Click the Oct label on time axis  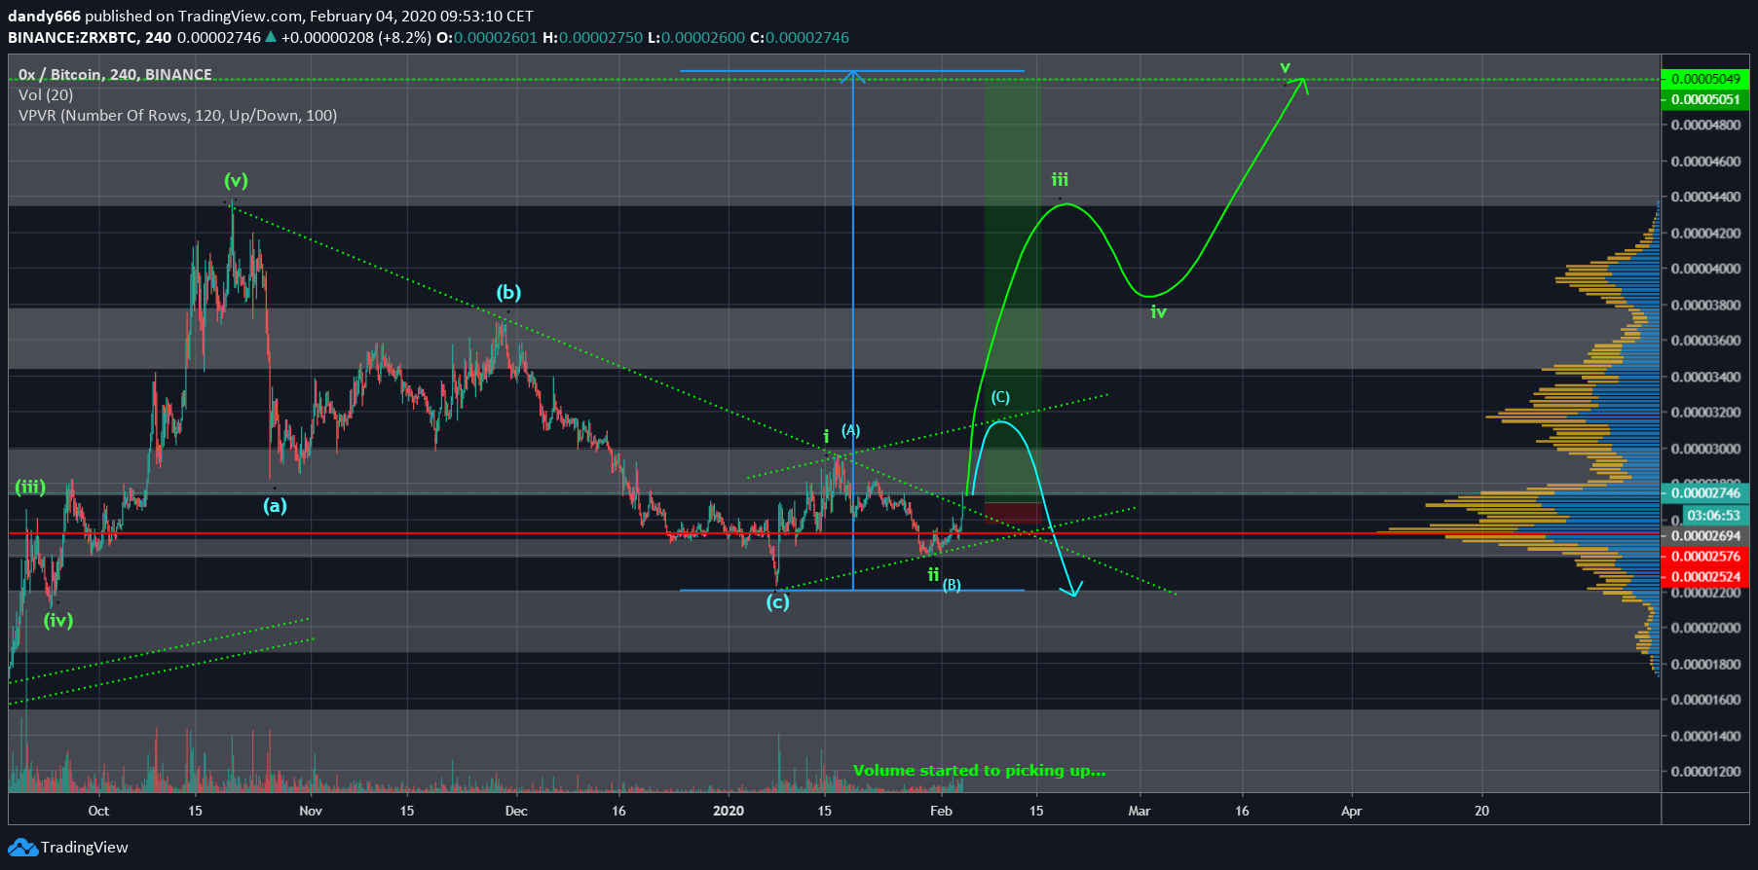point(98,811)
